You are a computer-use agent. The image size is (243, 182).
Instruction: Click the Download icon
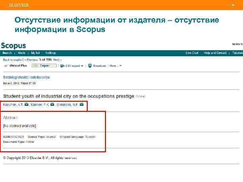coord(90,66)
